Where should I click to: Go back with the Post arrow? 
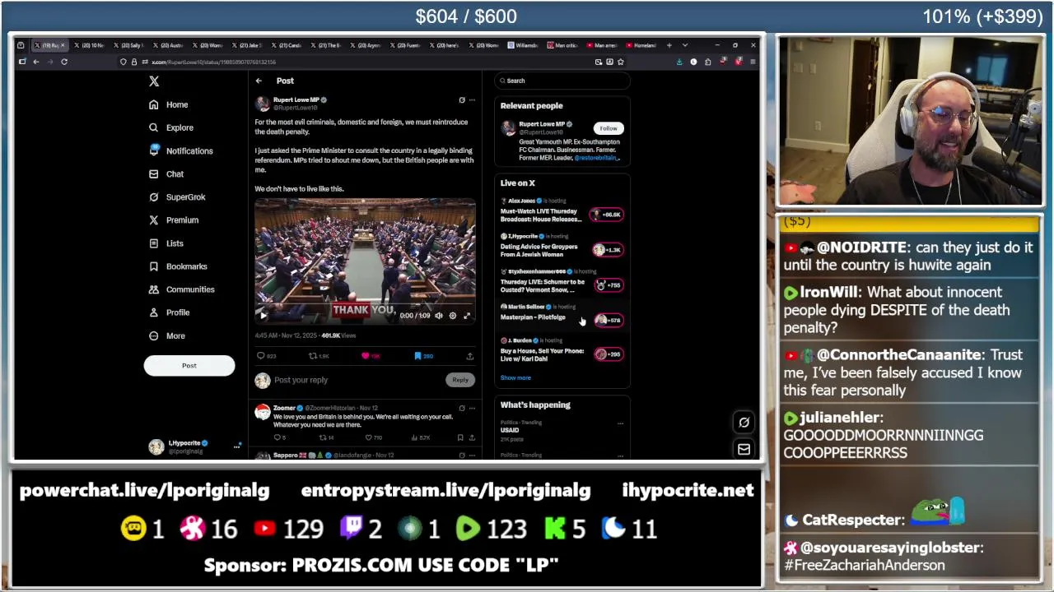tap(259, 81)
